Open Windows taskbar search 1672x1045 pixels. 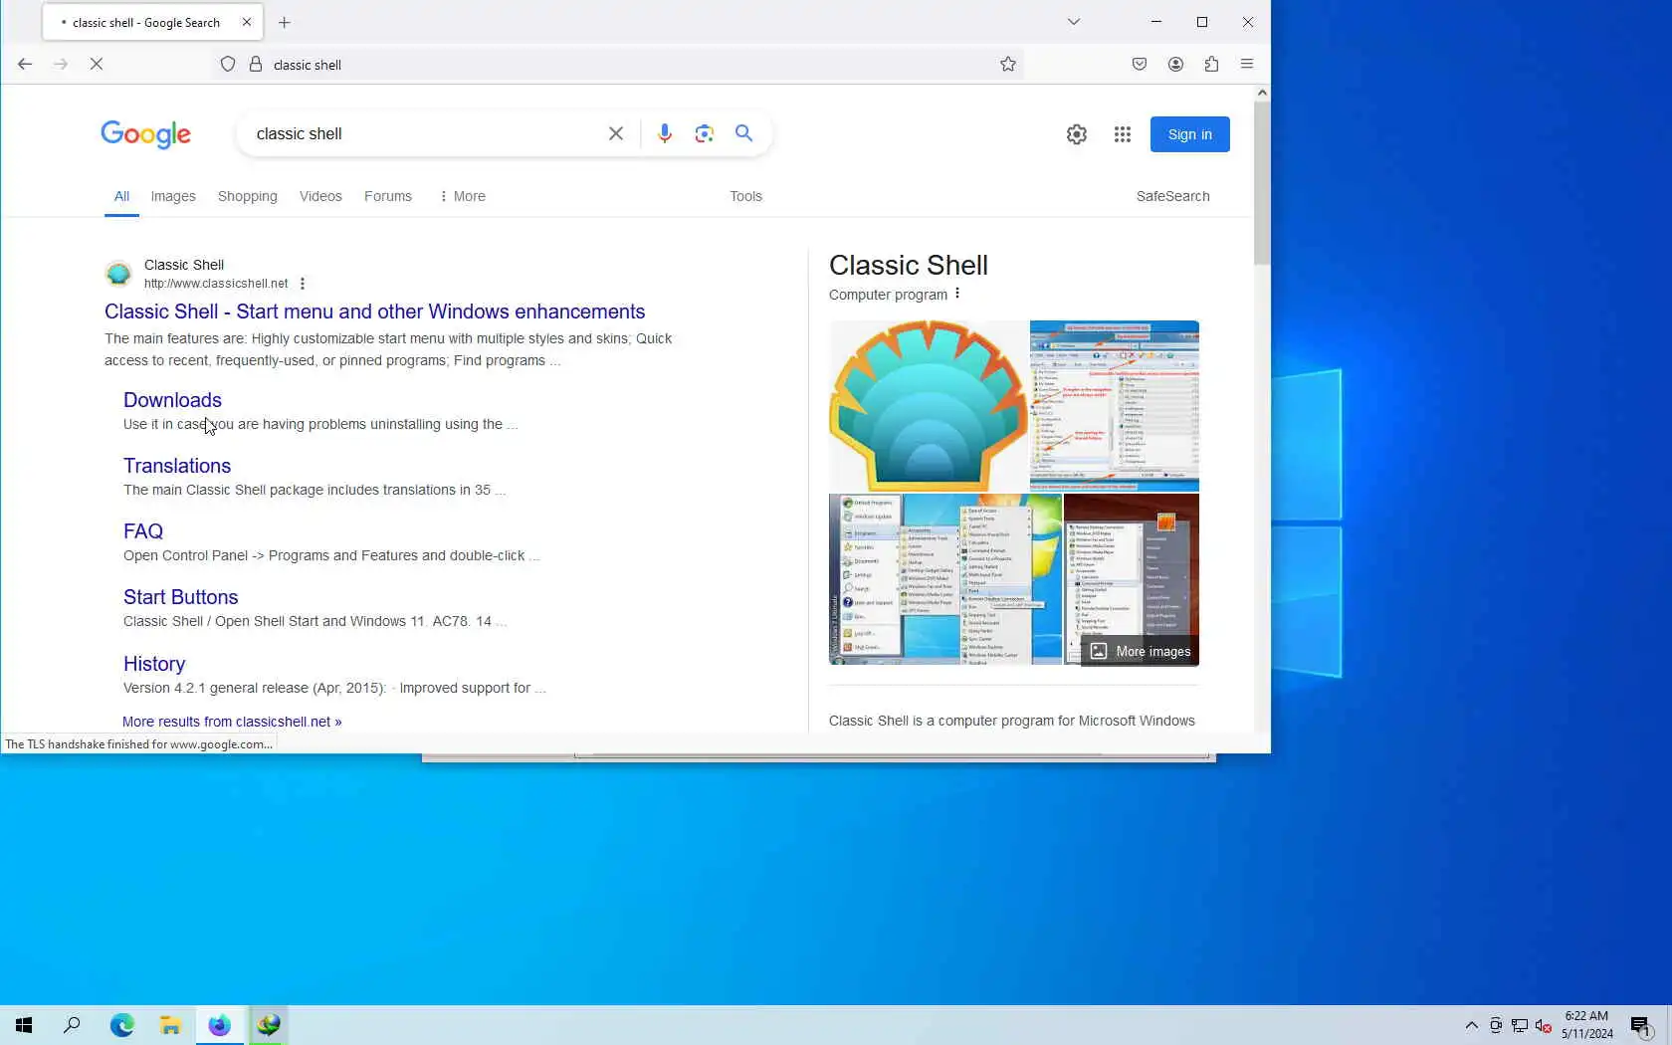pos(72,1025)
